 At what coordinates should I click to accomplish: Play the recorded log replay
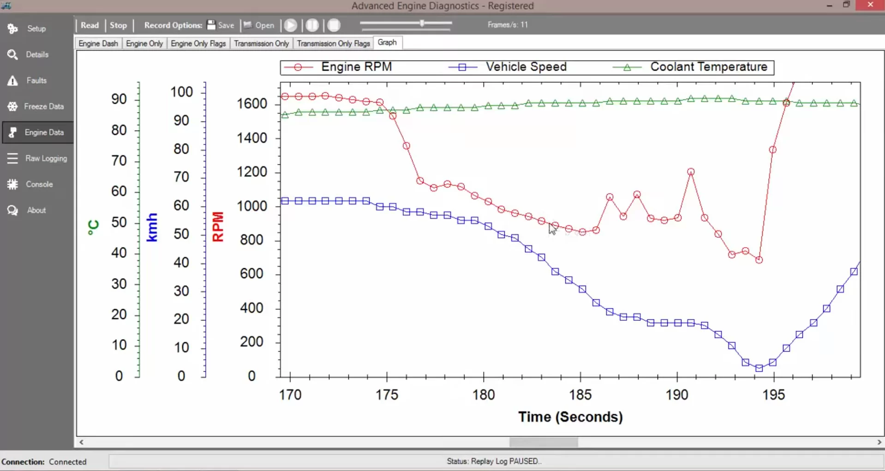(290, 25)
